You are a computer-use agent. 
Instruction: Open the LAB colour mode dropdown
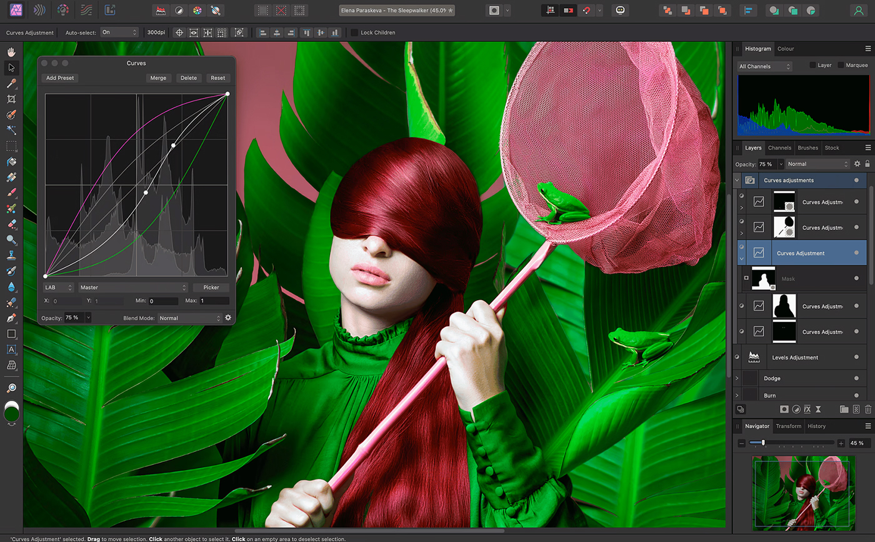point(59,288)
